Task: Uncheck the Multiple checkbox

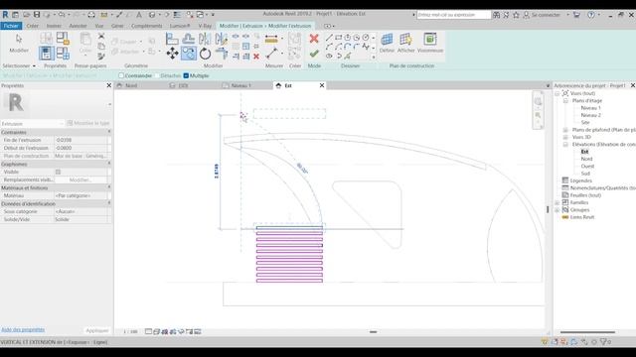Action: (x=186, y=75)
